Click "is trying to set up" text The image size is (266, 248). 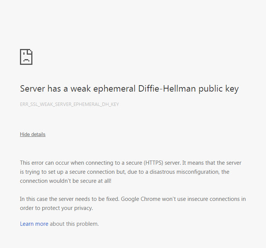click(x=41, y=172)
